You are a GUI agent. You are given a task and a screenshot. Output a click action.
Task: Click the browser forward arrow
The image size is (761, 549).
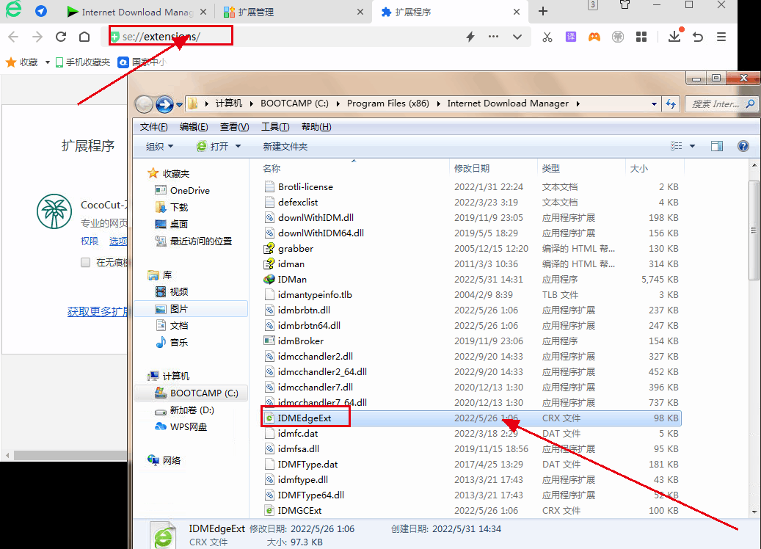point(37,37)
